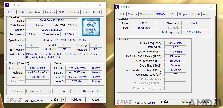223x108 pixels.
Task: Click the 35 clocks tRAS value
Action: tap(175, 65)
